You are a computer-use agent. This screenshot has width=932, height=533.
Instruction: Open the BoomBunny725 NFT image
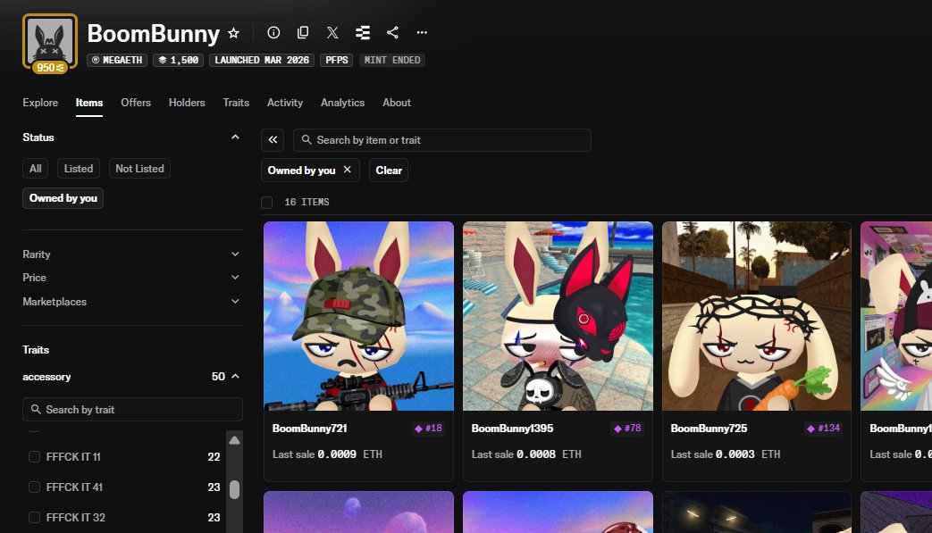(757, 316)
